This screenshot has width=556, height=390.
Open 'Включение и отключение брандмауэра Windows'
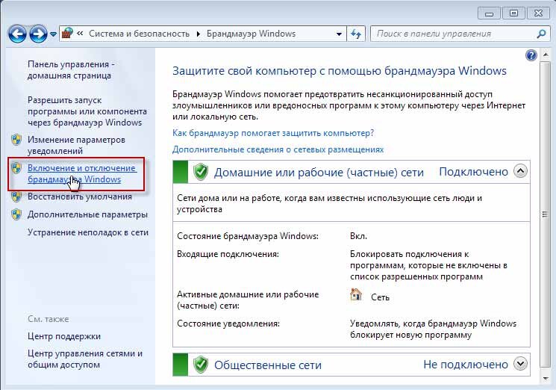[x=81, y=173]
